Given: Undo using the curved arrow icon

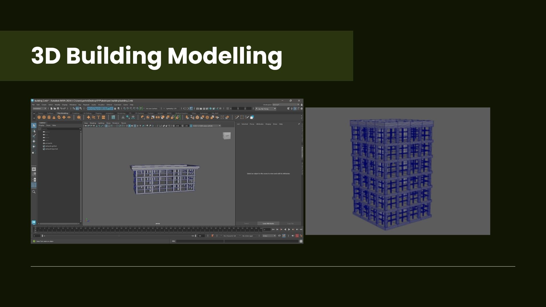Looking at the screenshot, I should [61, 109].
